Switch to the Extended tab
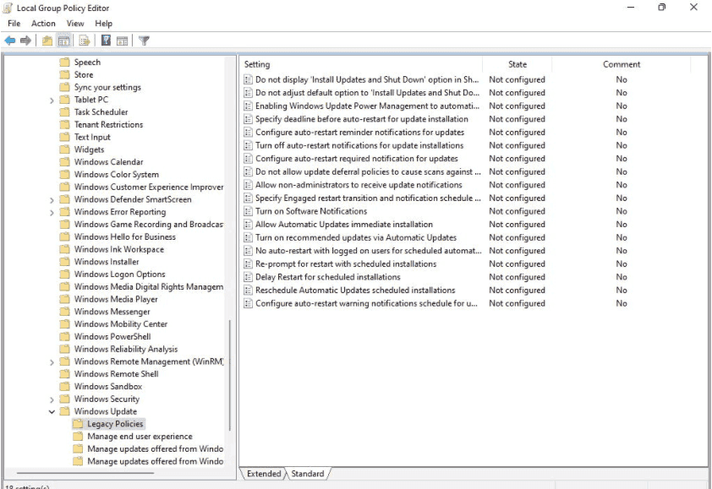Viewport: 712px width, 489px height. pos(264,474)
